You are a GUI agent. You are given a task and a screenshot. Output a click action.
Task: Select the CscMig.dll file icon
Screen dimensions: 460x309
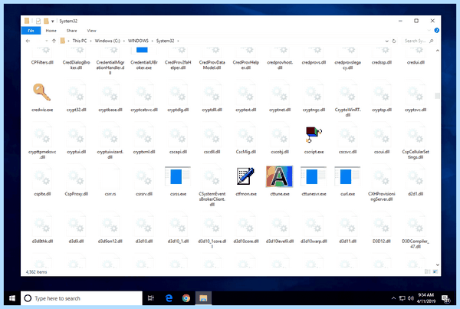[245, 135]
